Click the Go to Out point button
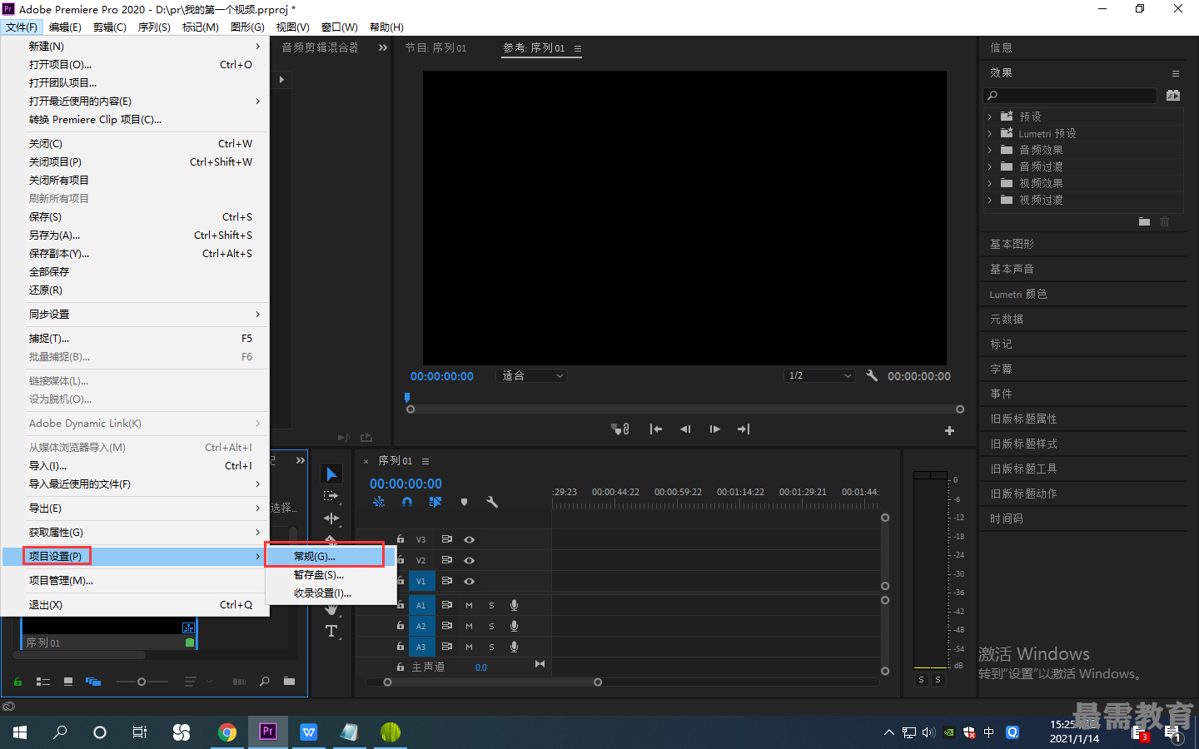Screen dimensions: 1199x749 click(x=744, y=429)
